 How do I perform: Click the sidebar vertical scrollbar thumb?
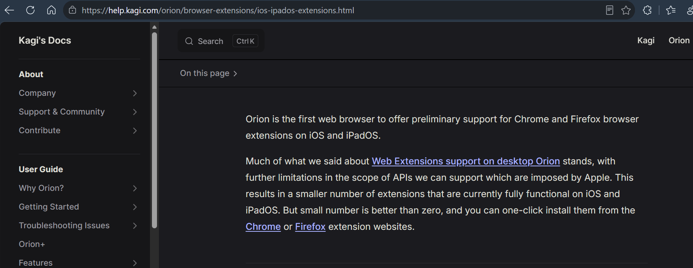tap(154, 130)
